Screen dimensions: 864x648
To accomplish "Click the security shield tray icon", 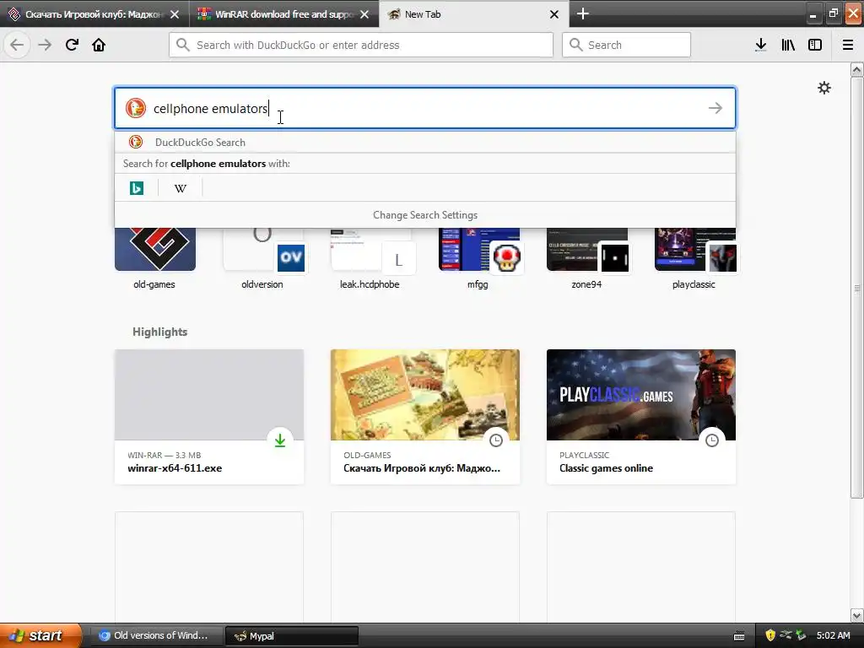I will pos(770,635).
